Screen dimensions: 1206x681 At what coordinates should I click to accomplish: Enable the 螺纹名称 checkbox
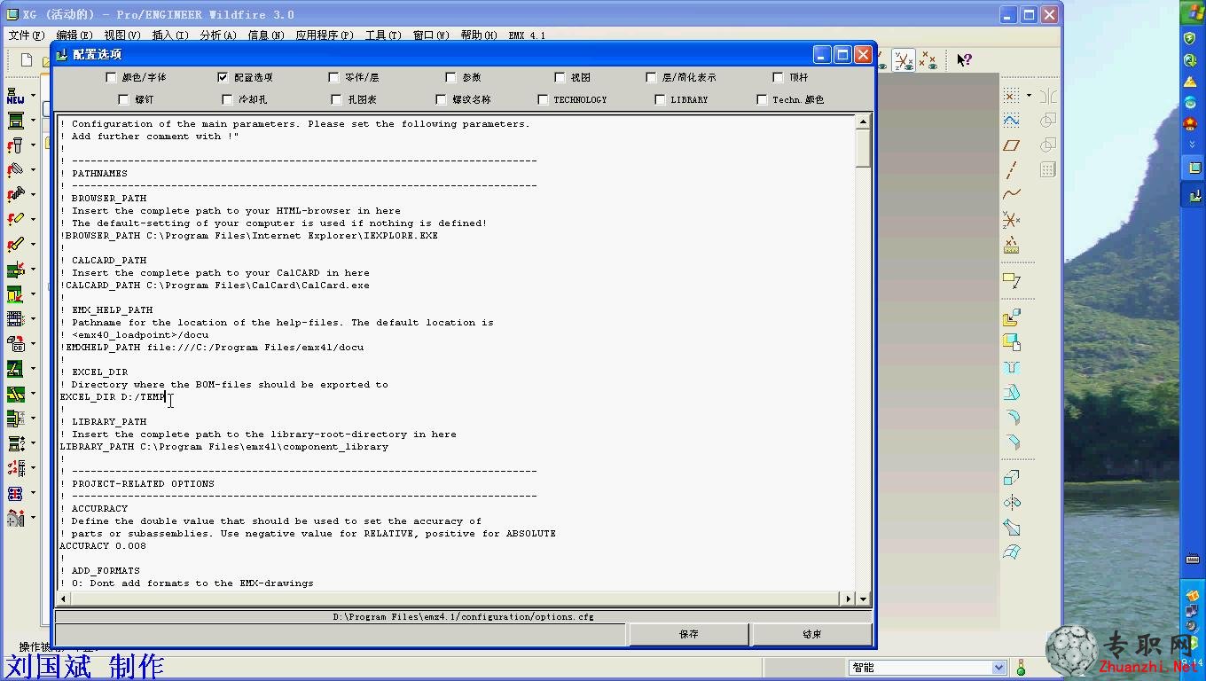[x=441, y=99]
